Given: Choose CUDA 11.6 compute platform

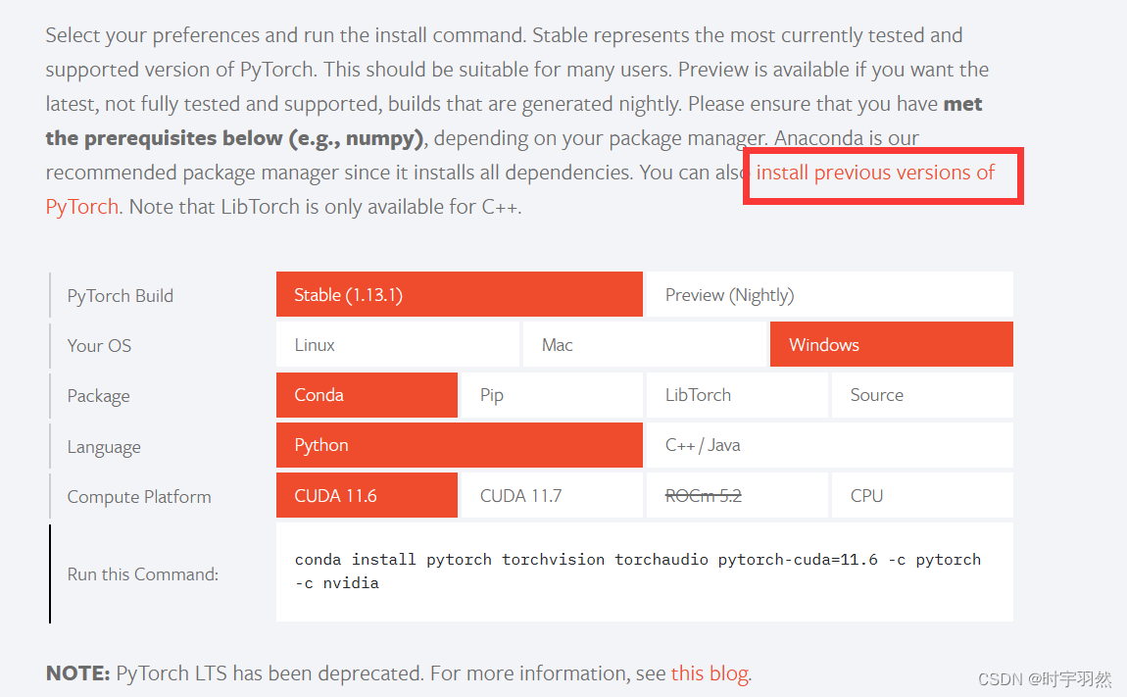Looking at the screenshot, I should [367, 496].
